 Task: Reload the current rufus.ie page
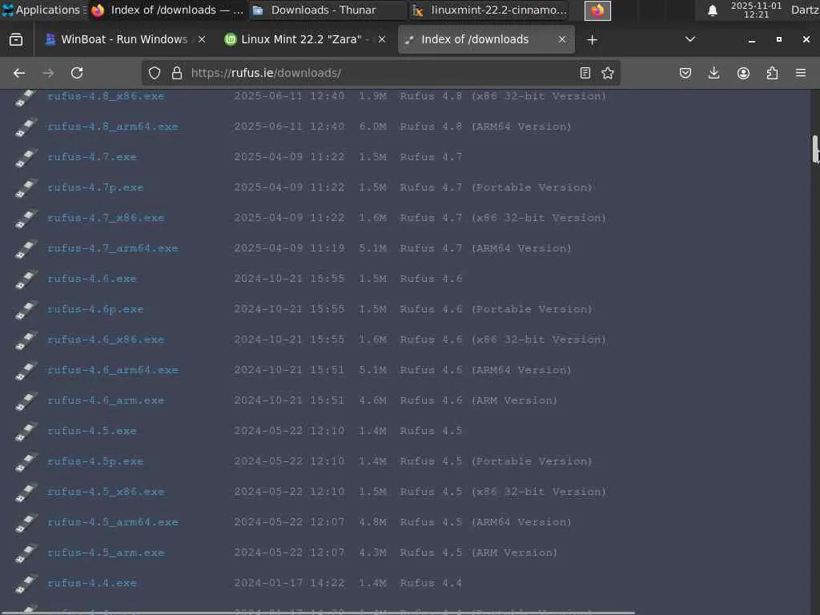tap(77, 73)
